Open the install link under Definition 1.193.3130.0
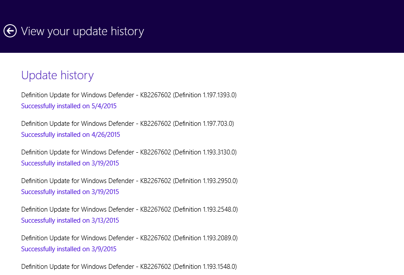 coord(70,163)
